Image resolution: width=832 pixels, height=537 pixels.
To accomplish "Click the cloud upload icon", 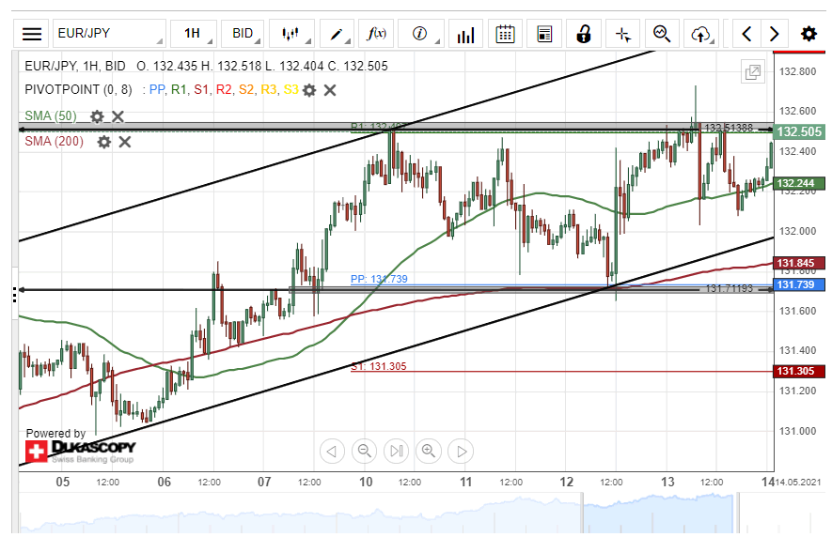I will point(699,34).
